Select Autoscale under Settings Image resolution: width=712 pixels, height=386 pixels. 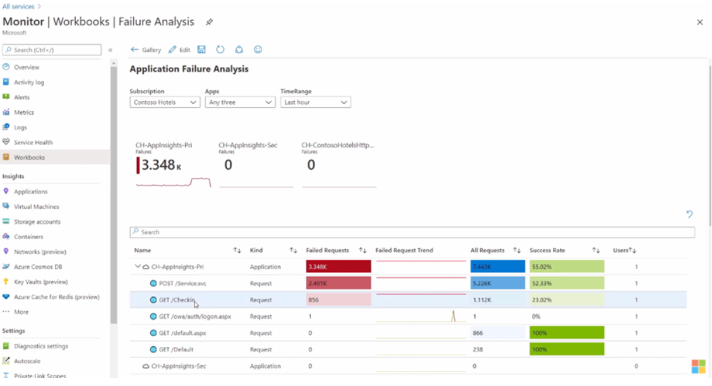tap(27, 361)
